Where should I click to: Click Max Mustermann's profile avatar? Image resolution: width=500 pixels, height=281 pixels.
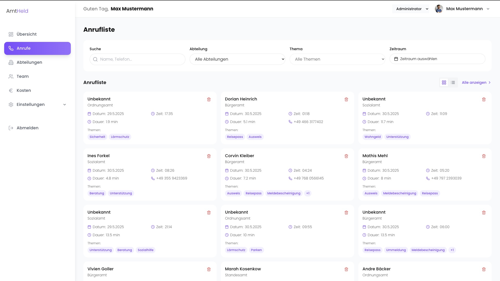(x=439, y=9)
